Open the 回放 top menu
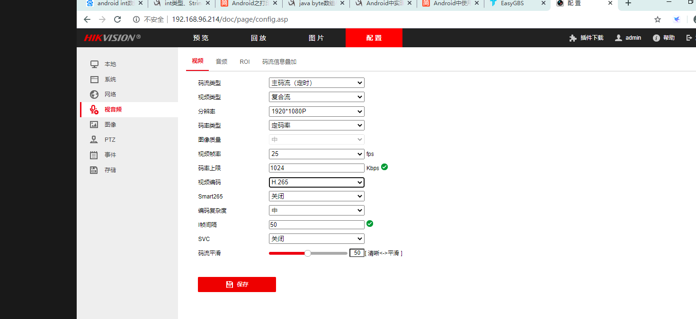This screenshot has width=696, height=319. click(x=259, y=38)
